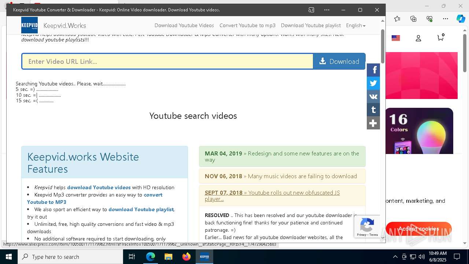Open MAR 04, 2019 redesign news item

click(x=282, y=157)
